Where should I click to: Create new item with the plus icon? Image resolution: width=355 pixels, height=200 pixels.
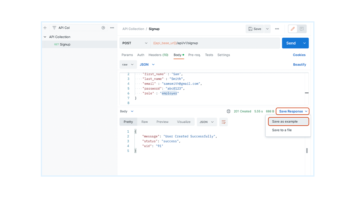45,28
